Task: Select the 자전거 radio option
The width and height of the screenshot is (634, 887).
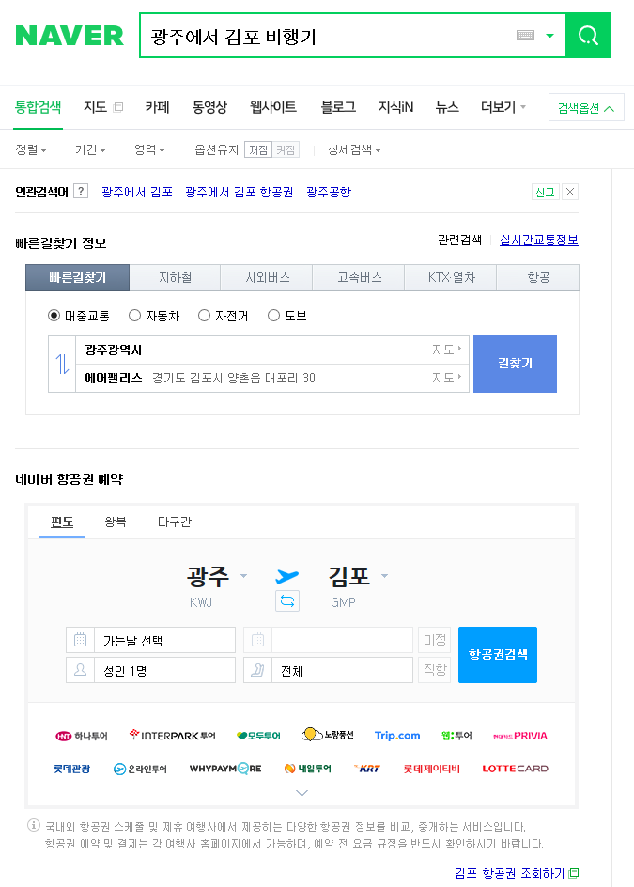Action: point(205,316)
